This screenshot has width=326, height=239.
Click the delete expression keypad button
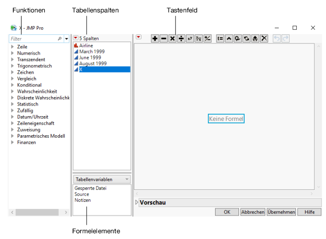click(x=264, y=39)
